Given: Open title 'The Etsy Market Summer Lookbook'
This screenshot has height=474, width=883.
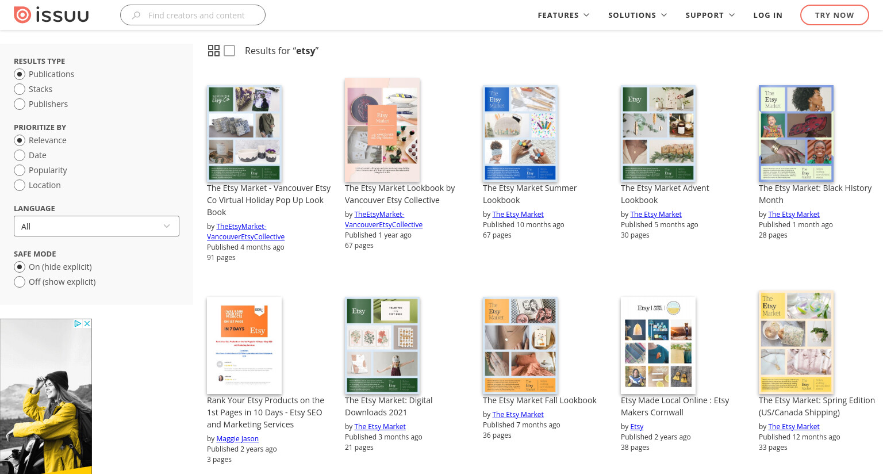Looking at the screenshot, I should pos(529,194).
